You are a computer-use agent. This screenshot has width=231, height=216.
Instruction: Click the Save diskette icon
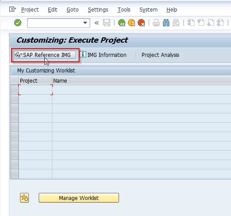click(107, 23)
